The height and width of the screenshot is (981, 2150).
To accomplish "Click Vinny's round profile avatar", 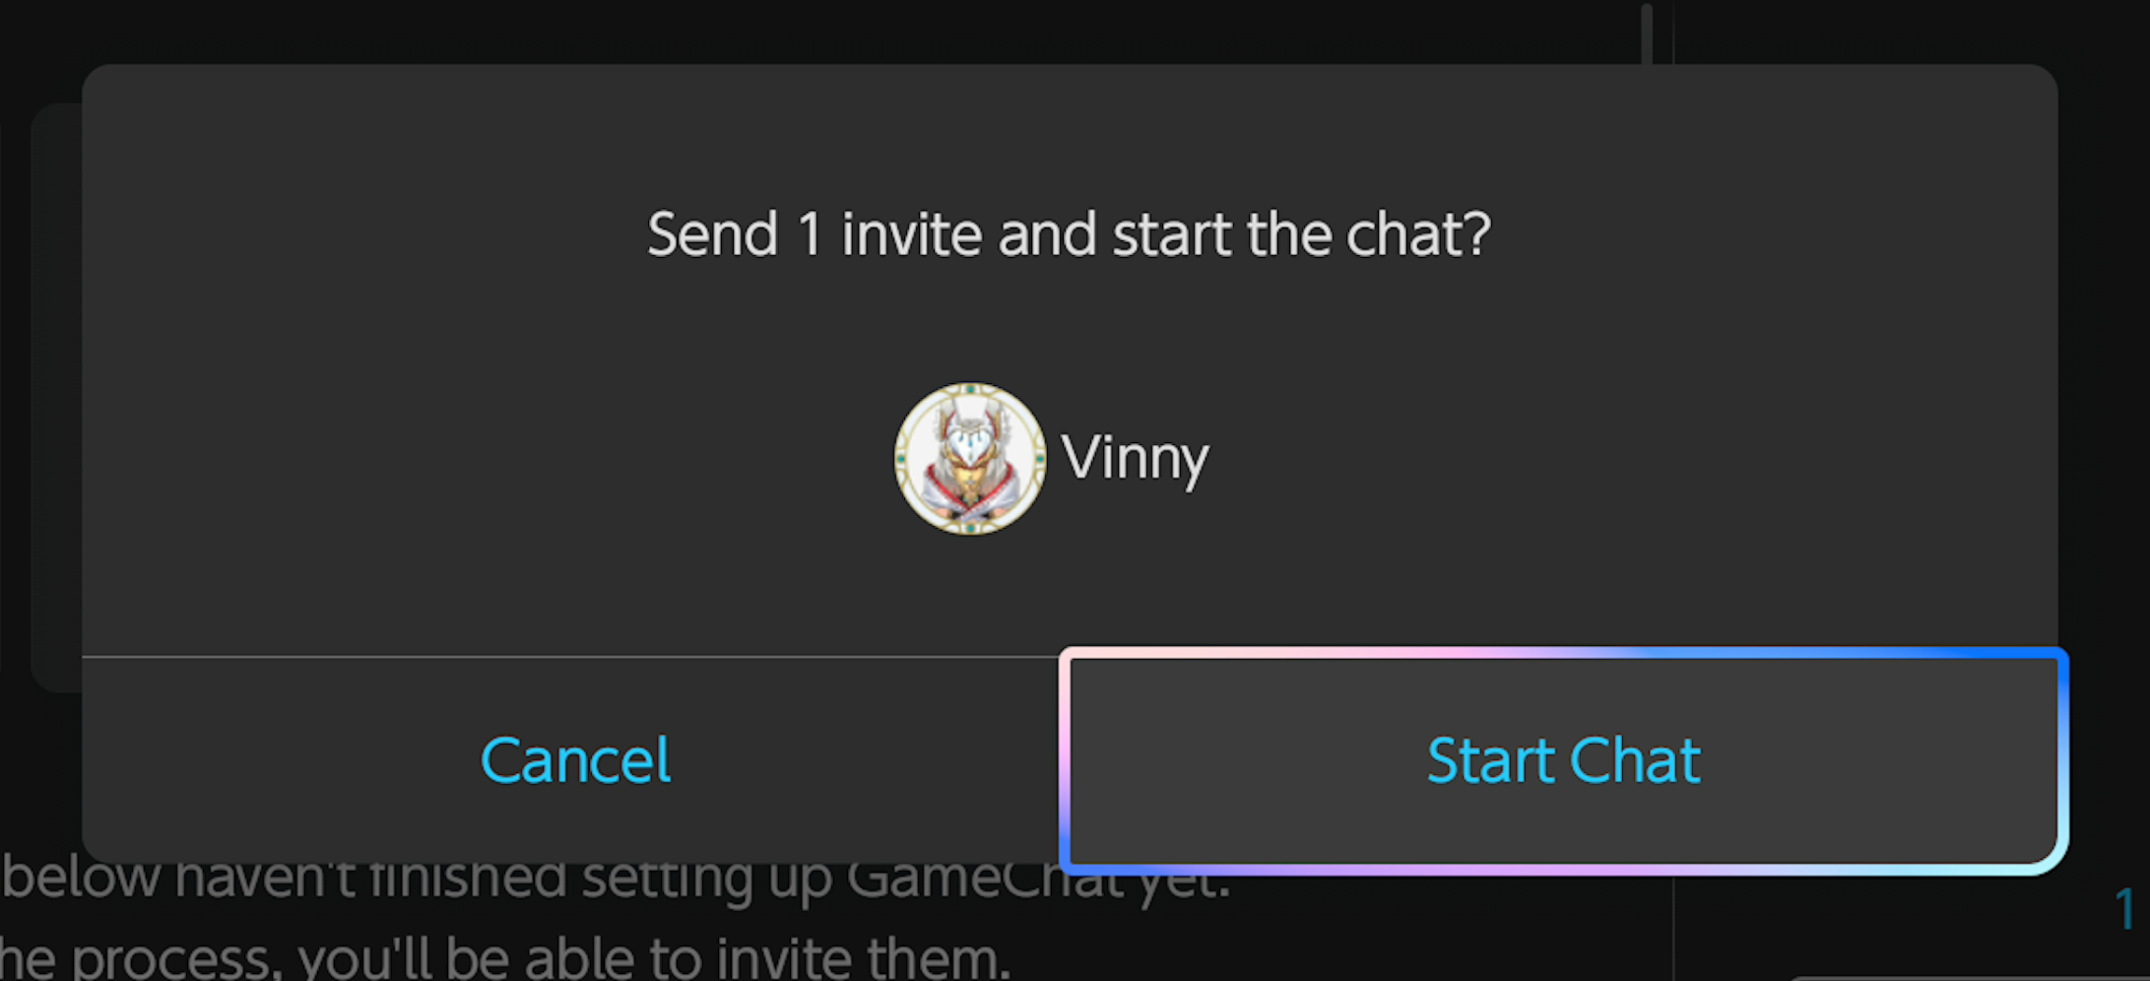I will click(970, 459).
